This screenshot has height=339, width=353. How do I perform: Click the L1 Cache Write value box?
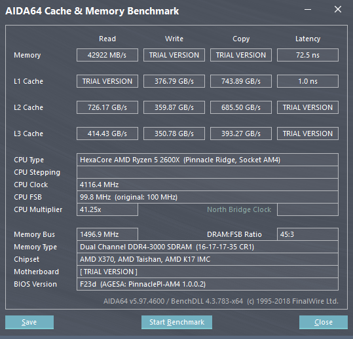pyautogui.click(x=174, y=81)
